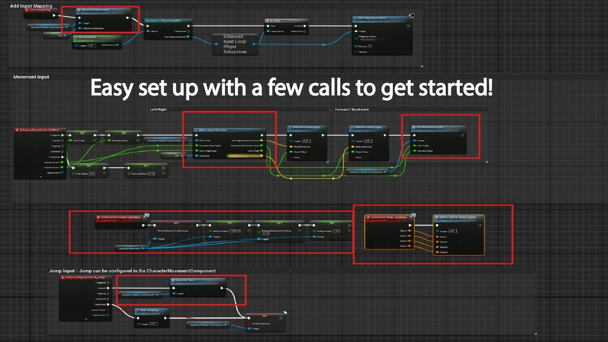Toggle the Climb Jump Input checkbox
This screenshot has width=608, height=342.
pyautogui.click(x=281, y=323)
